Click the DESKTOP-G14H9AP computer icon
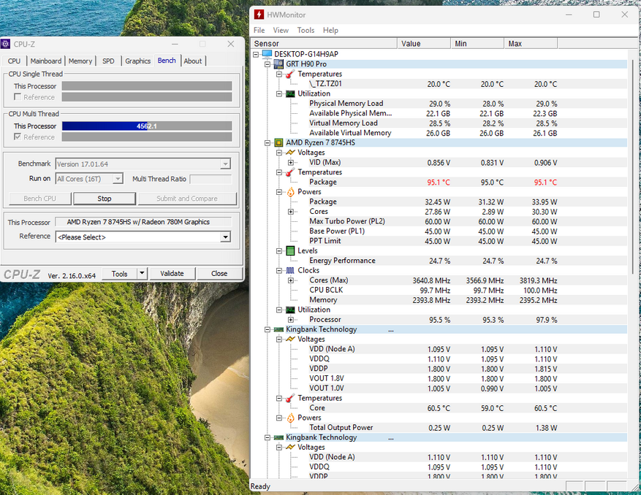The height and width of the screenshot is (495, 641). coord(267,54)
